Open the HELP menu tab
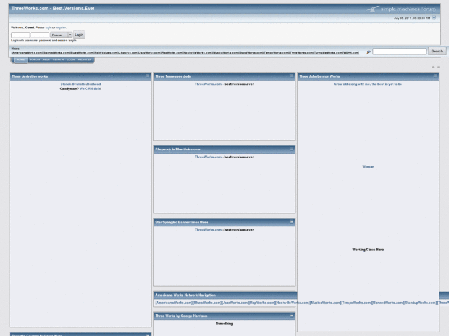 pos(46,59)
